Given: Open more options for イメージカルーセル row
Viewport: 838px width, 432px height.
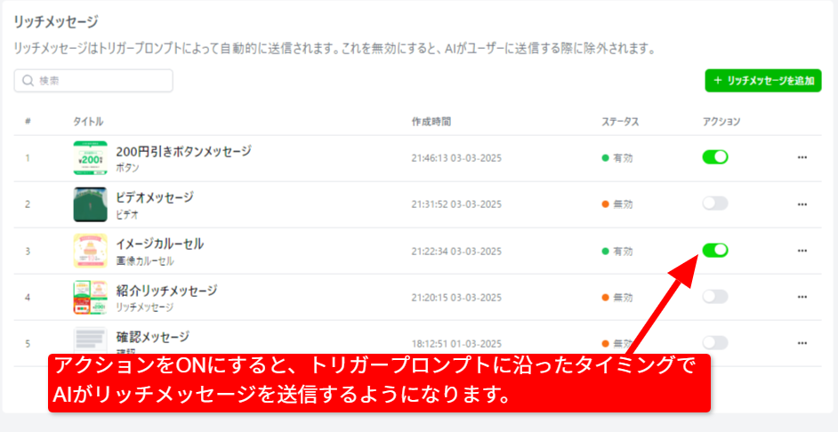Looking at the screenshot, I should (802, 251).
